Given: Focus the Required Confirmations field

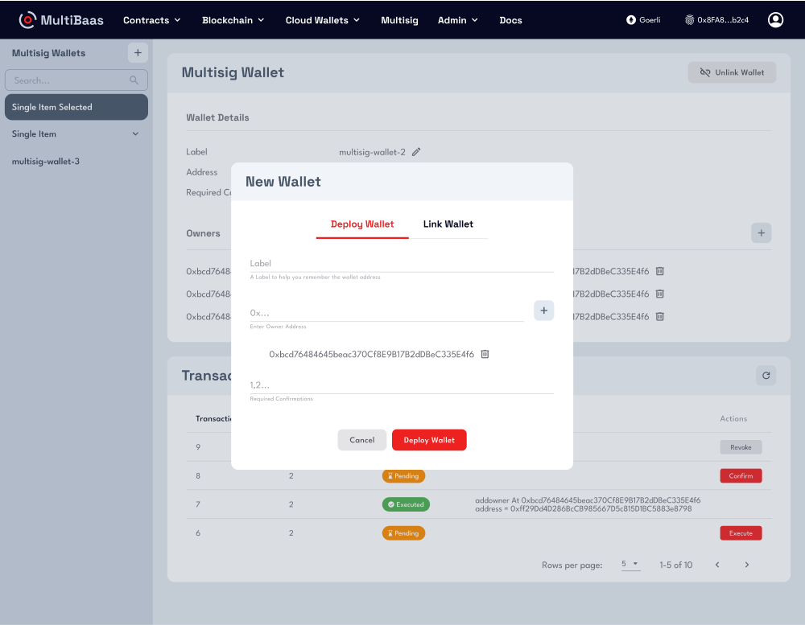Looking at the screenshot, I should [x=401, y=385].
